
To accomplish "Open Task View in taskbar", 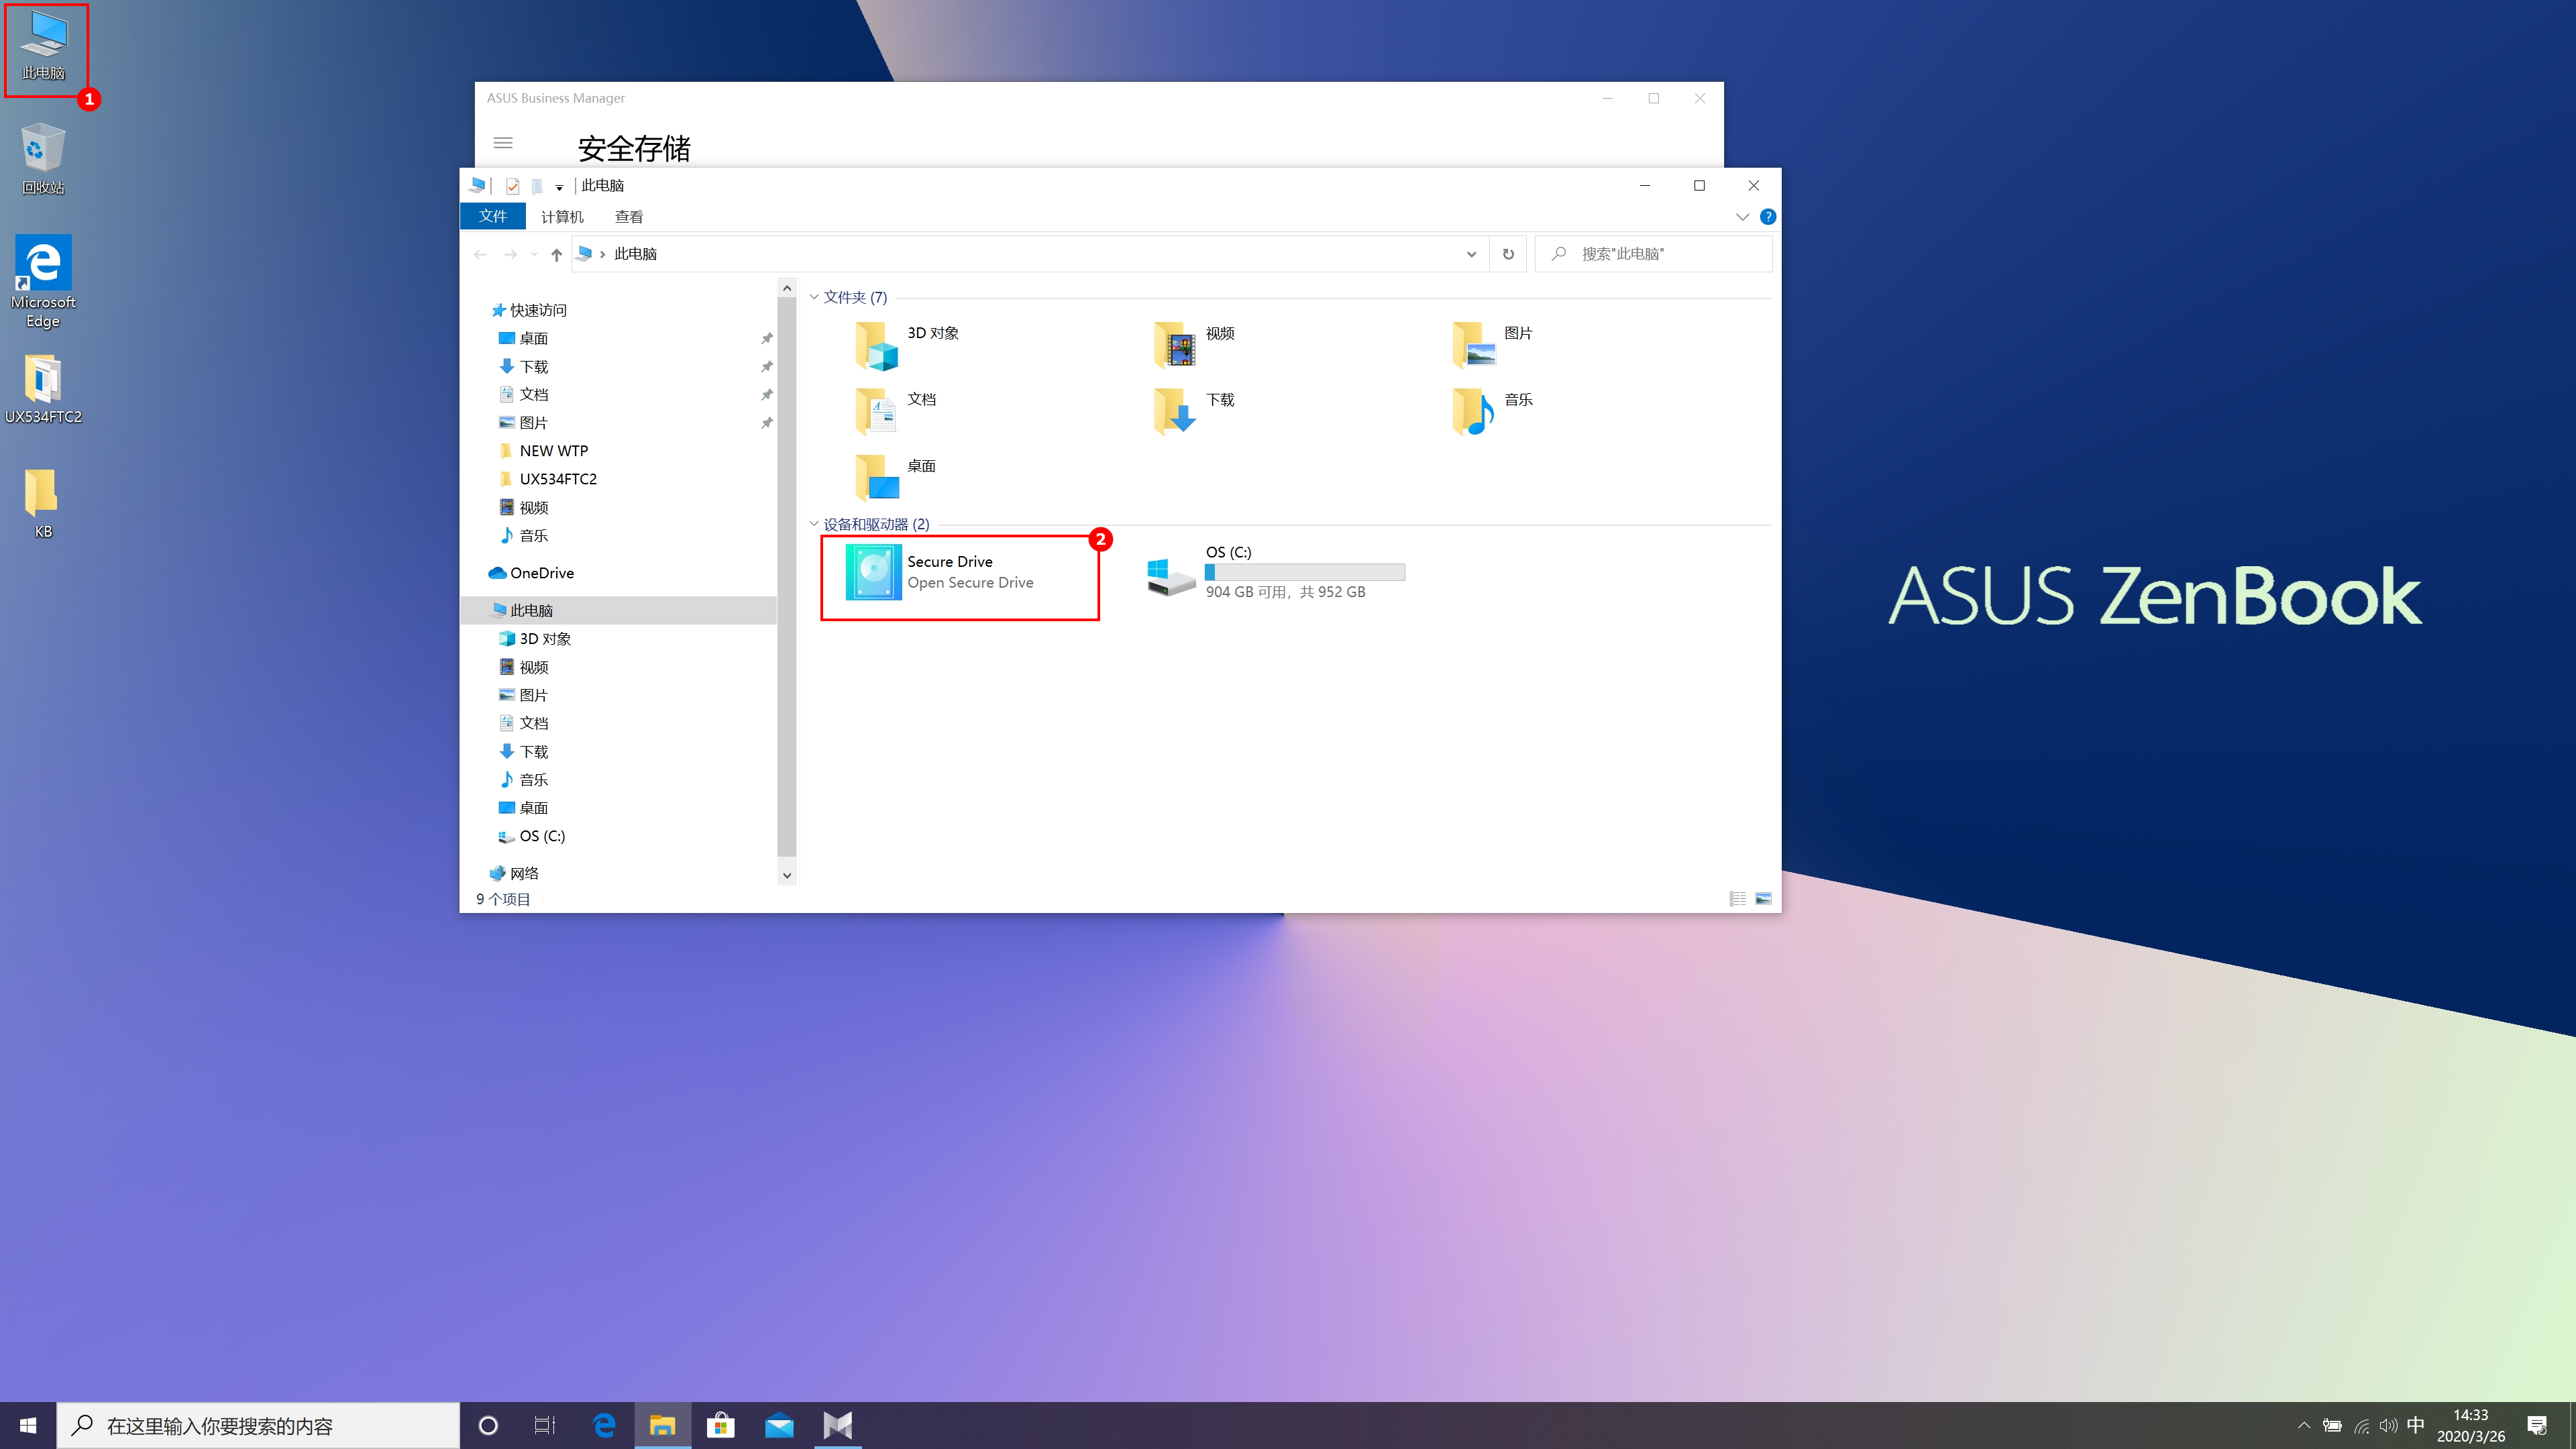I will tap(545, 1426).
